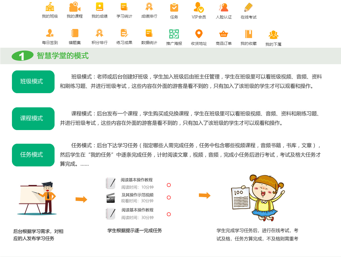Click the 智慧学堂的模式 section heading
Viewport: 341px width, 257px height.
63,56
